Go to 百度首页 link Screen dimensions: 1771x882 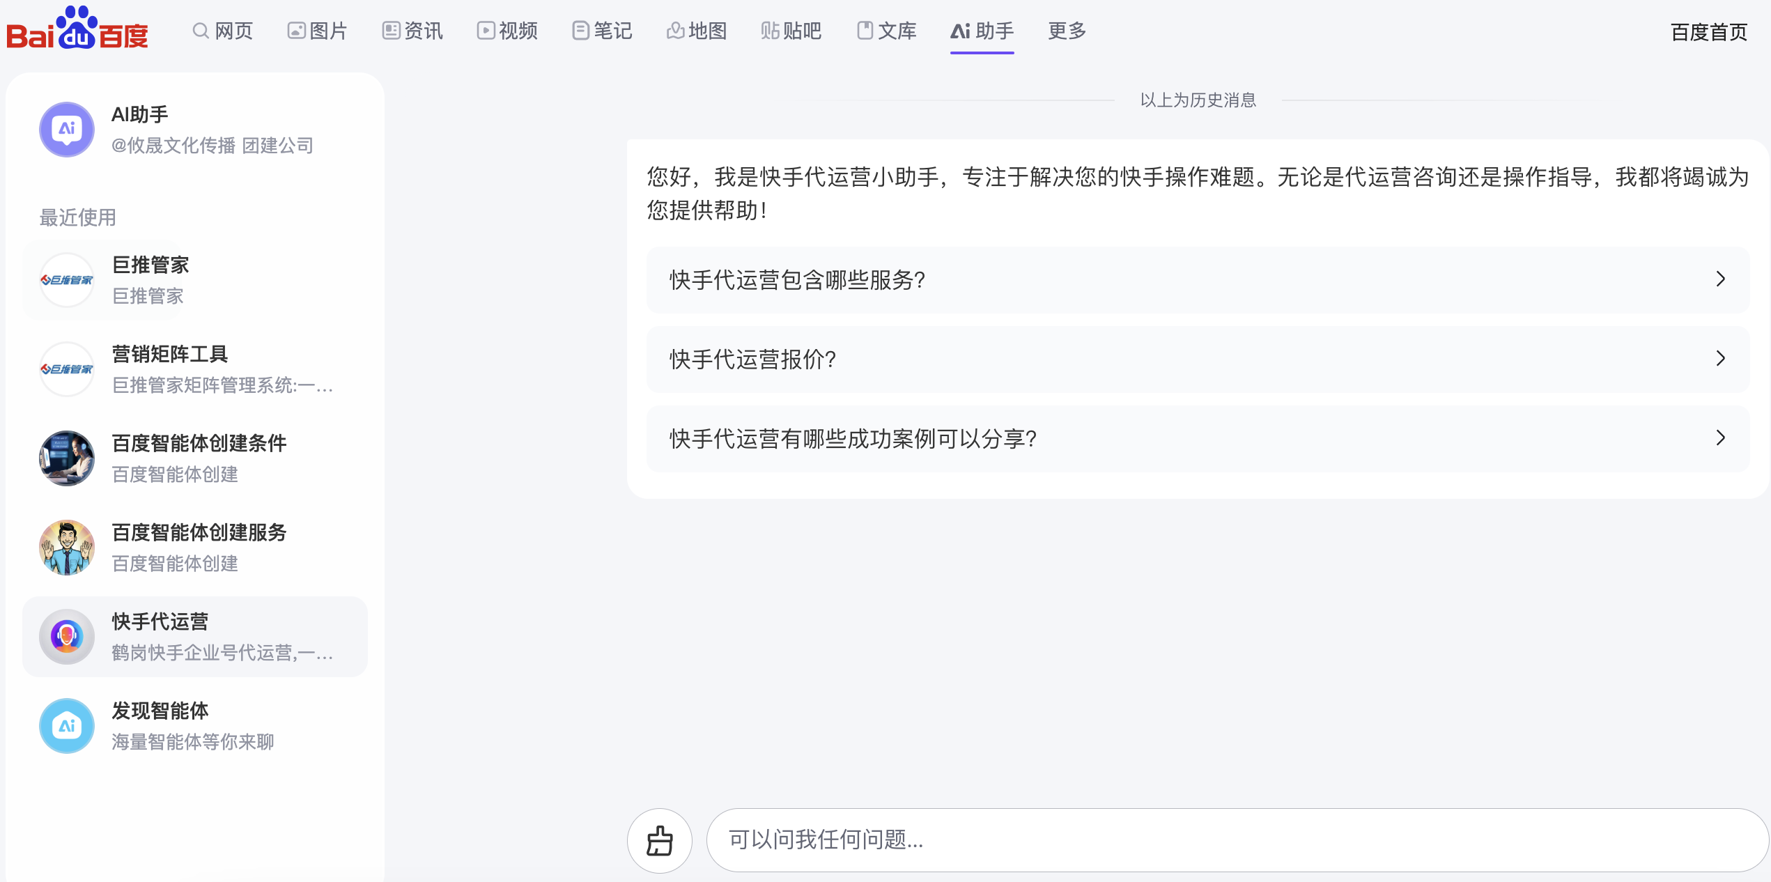[x=1708, y=32]
